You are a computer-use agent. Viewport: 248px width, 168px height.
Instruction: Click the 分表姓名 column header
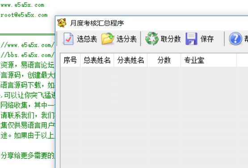point(130,60)
